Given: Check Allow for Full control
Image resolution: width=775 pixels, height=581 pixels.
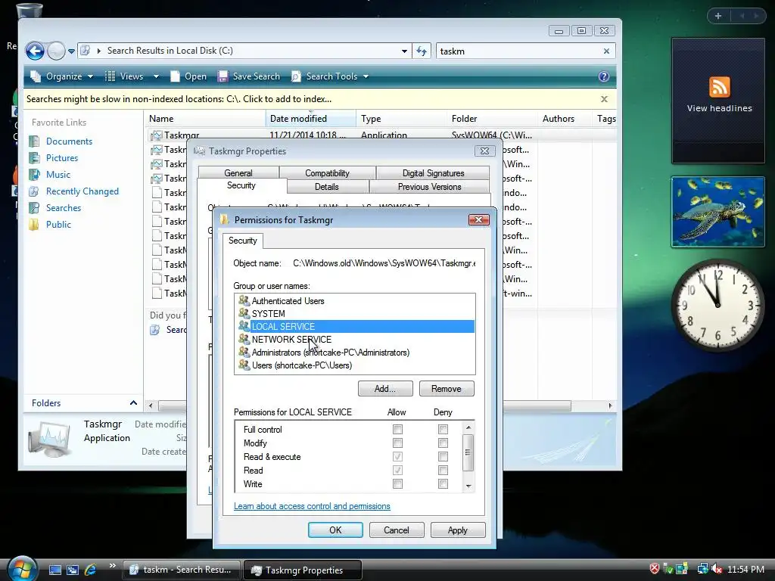Looking at the screenshot, I should (x=397, y=430).
